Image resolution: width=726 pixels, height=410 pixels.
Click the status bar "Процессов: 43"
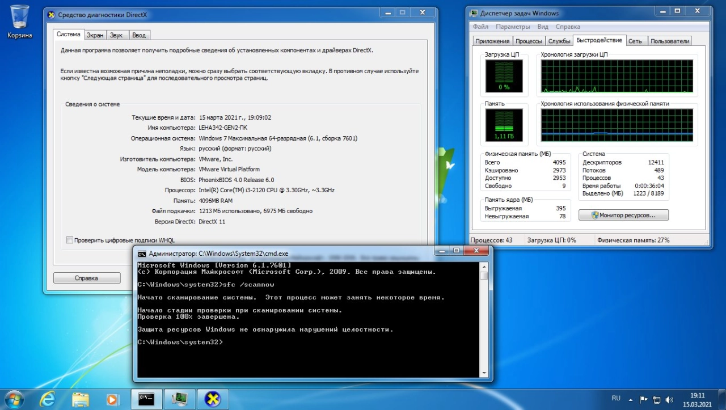click(491, 240)
